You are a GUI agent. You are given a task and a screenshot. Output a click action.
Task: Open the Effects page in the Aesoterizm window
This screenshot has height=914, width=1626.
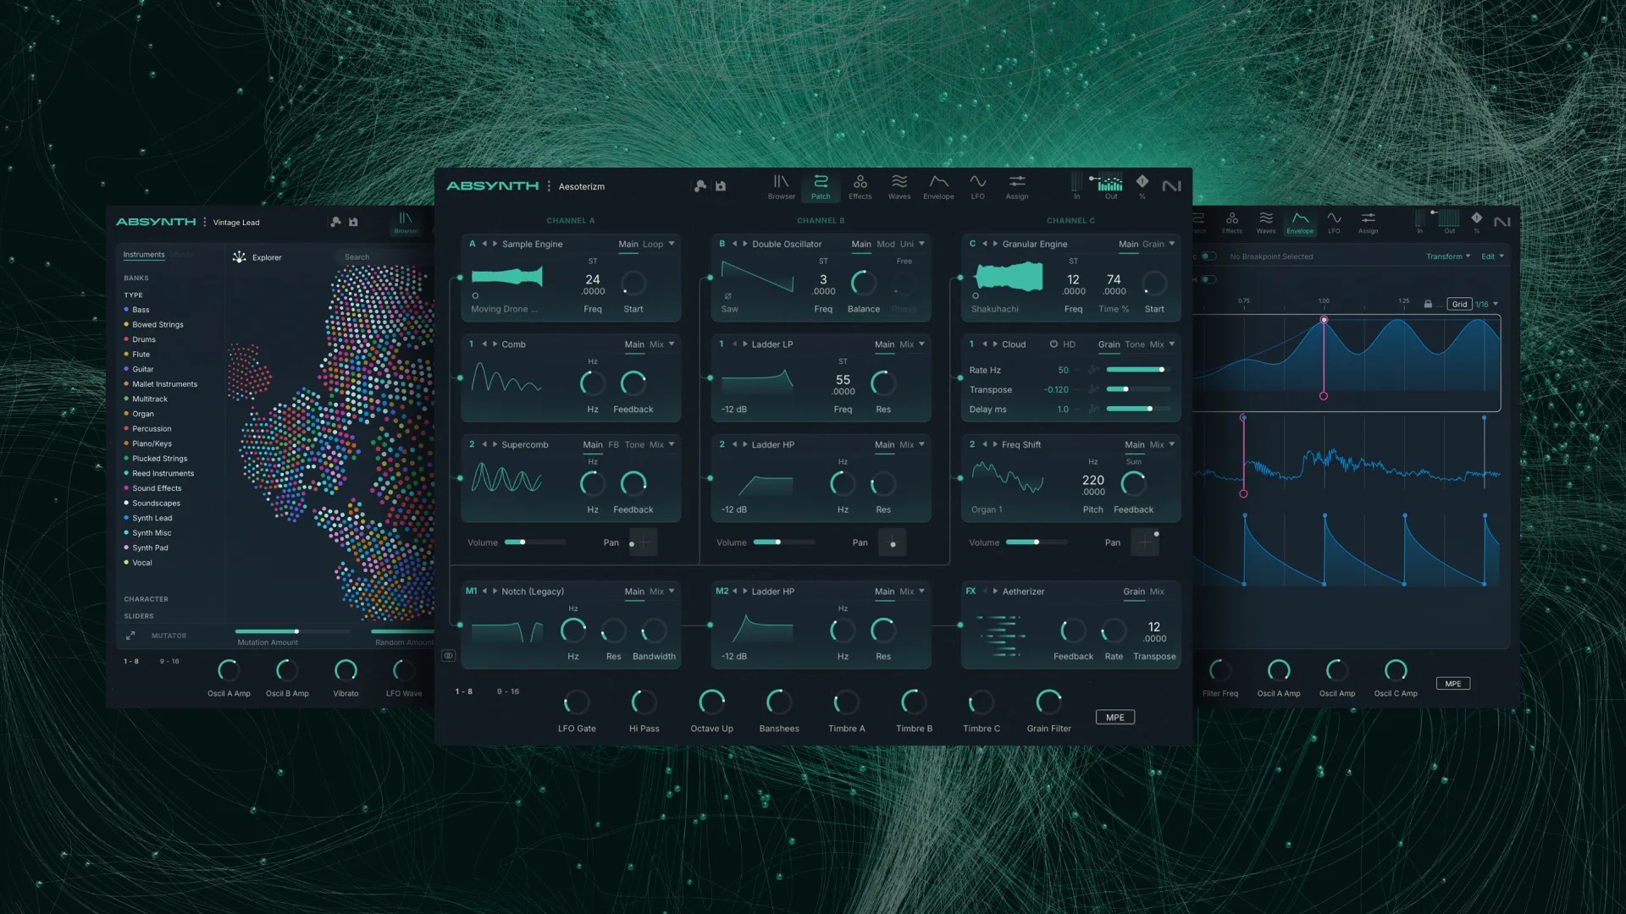pos(860,187)
